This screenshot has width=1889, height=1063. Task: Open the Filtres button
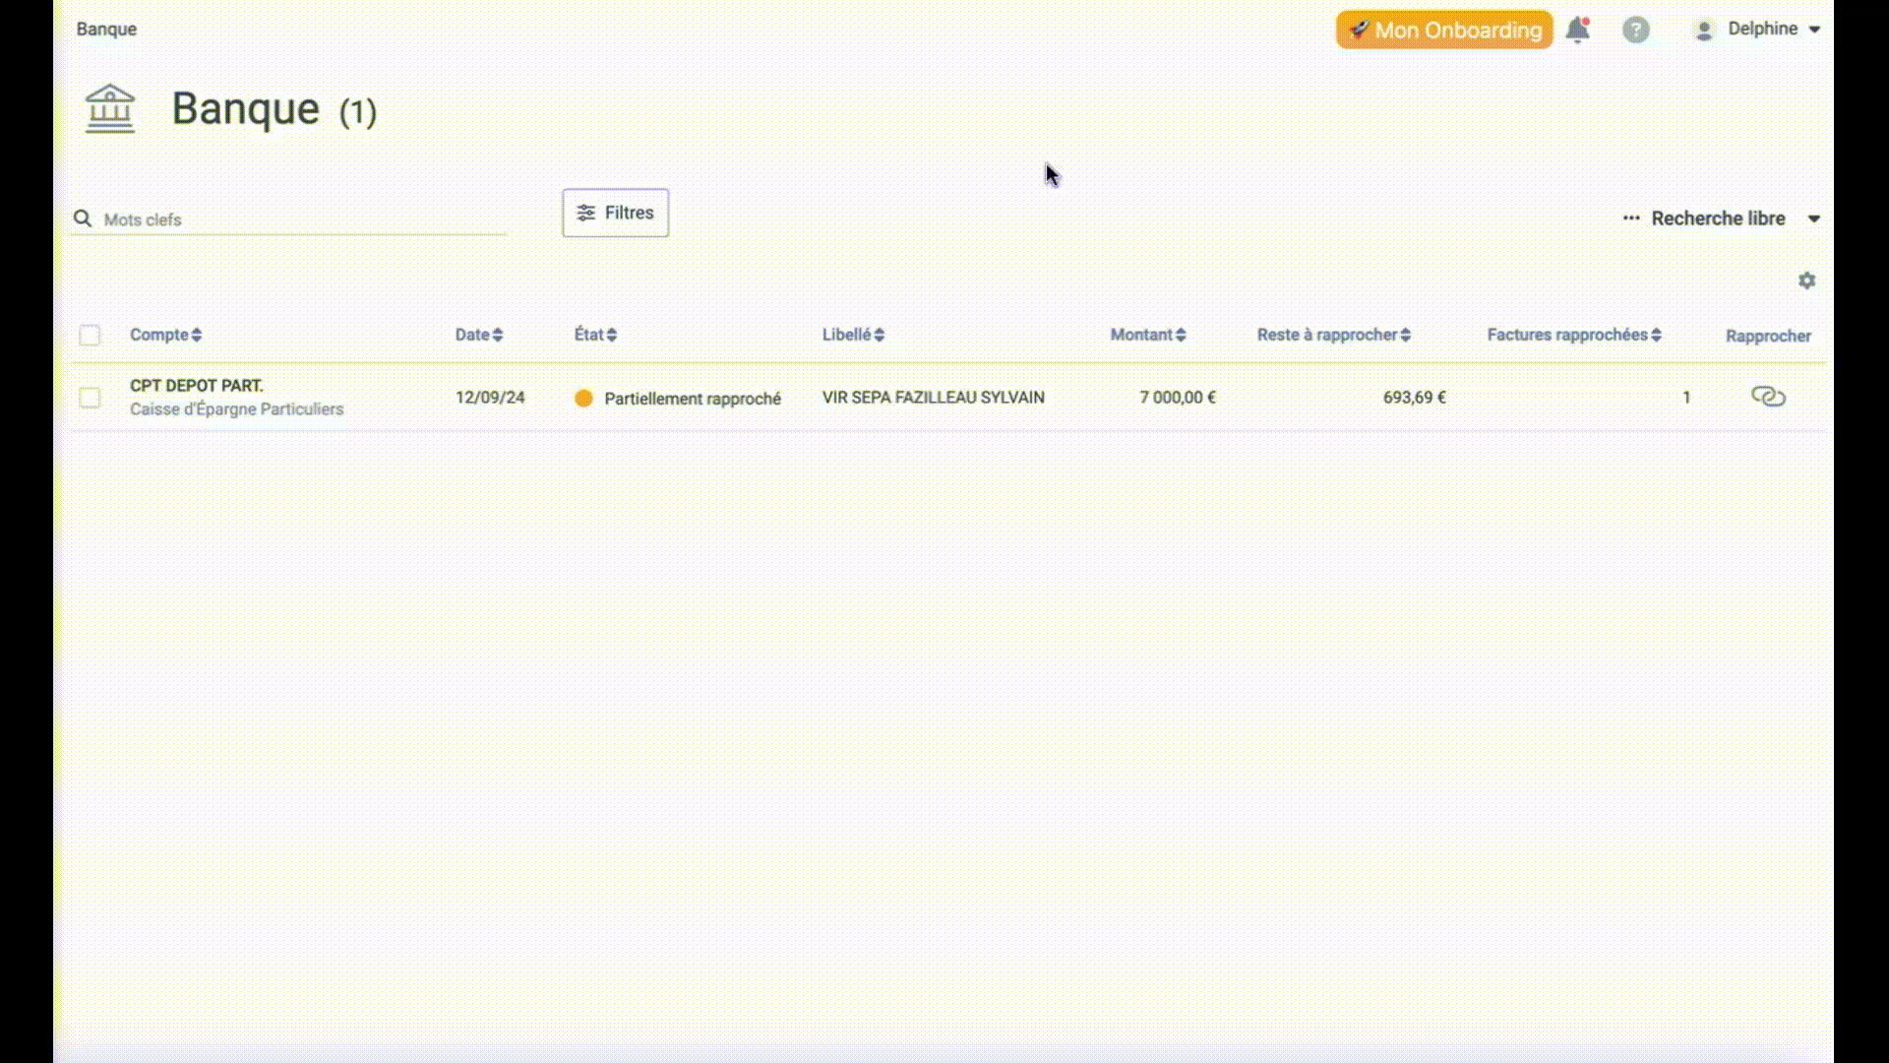click(x=615, y=213)
